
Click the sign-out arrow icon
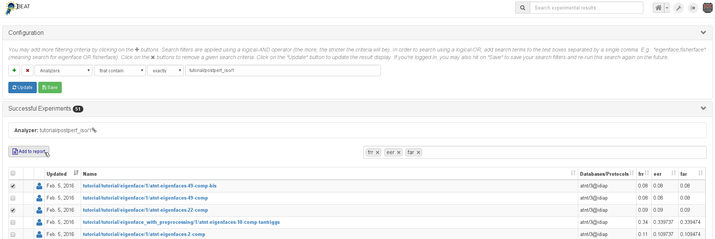pyautogui.click(x=693, y=8)
